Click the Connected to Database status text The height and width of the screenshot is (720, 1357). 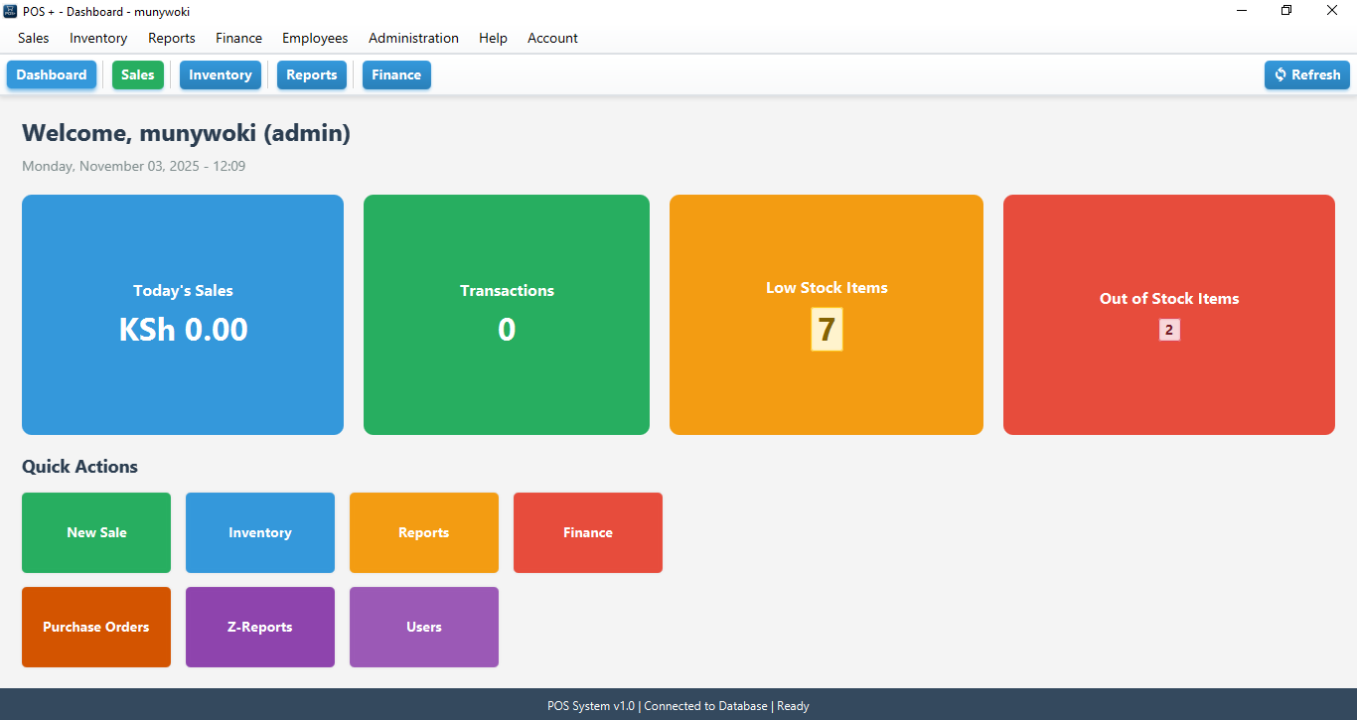(706, 705)
